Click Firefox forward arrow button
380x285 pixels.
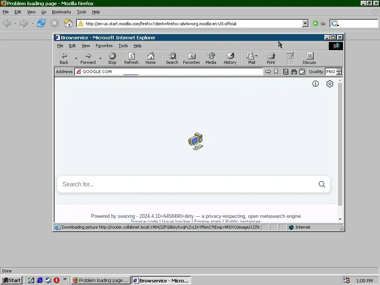[24, 23]
